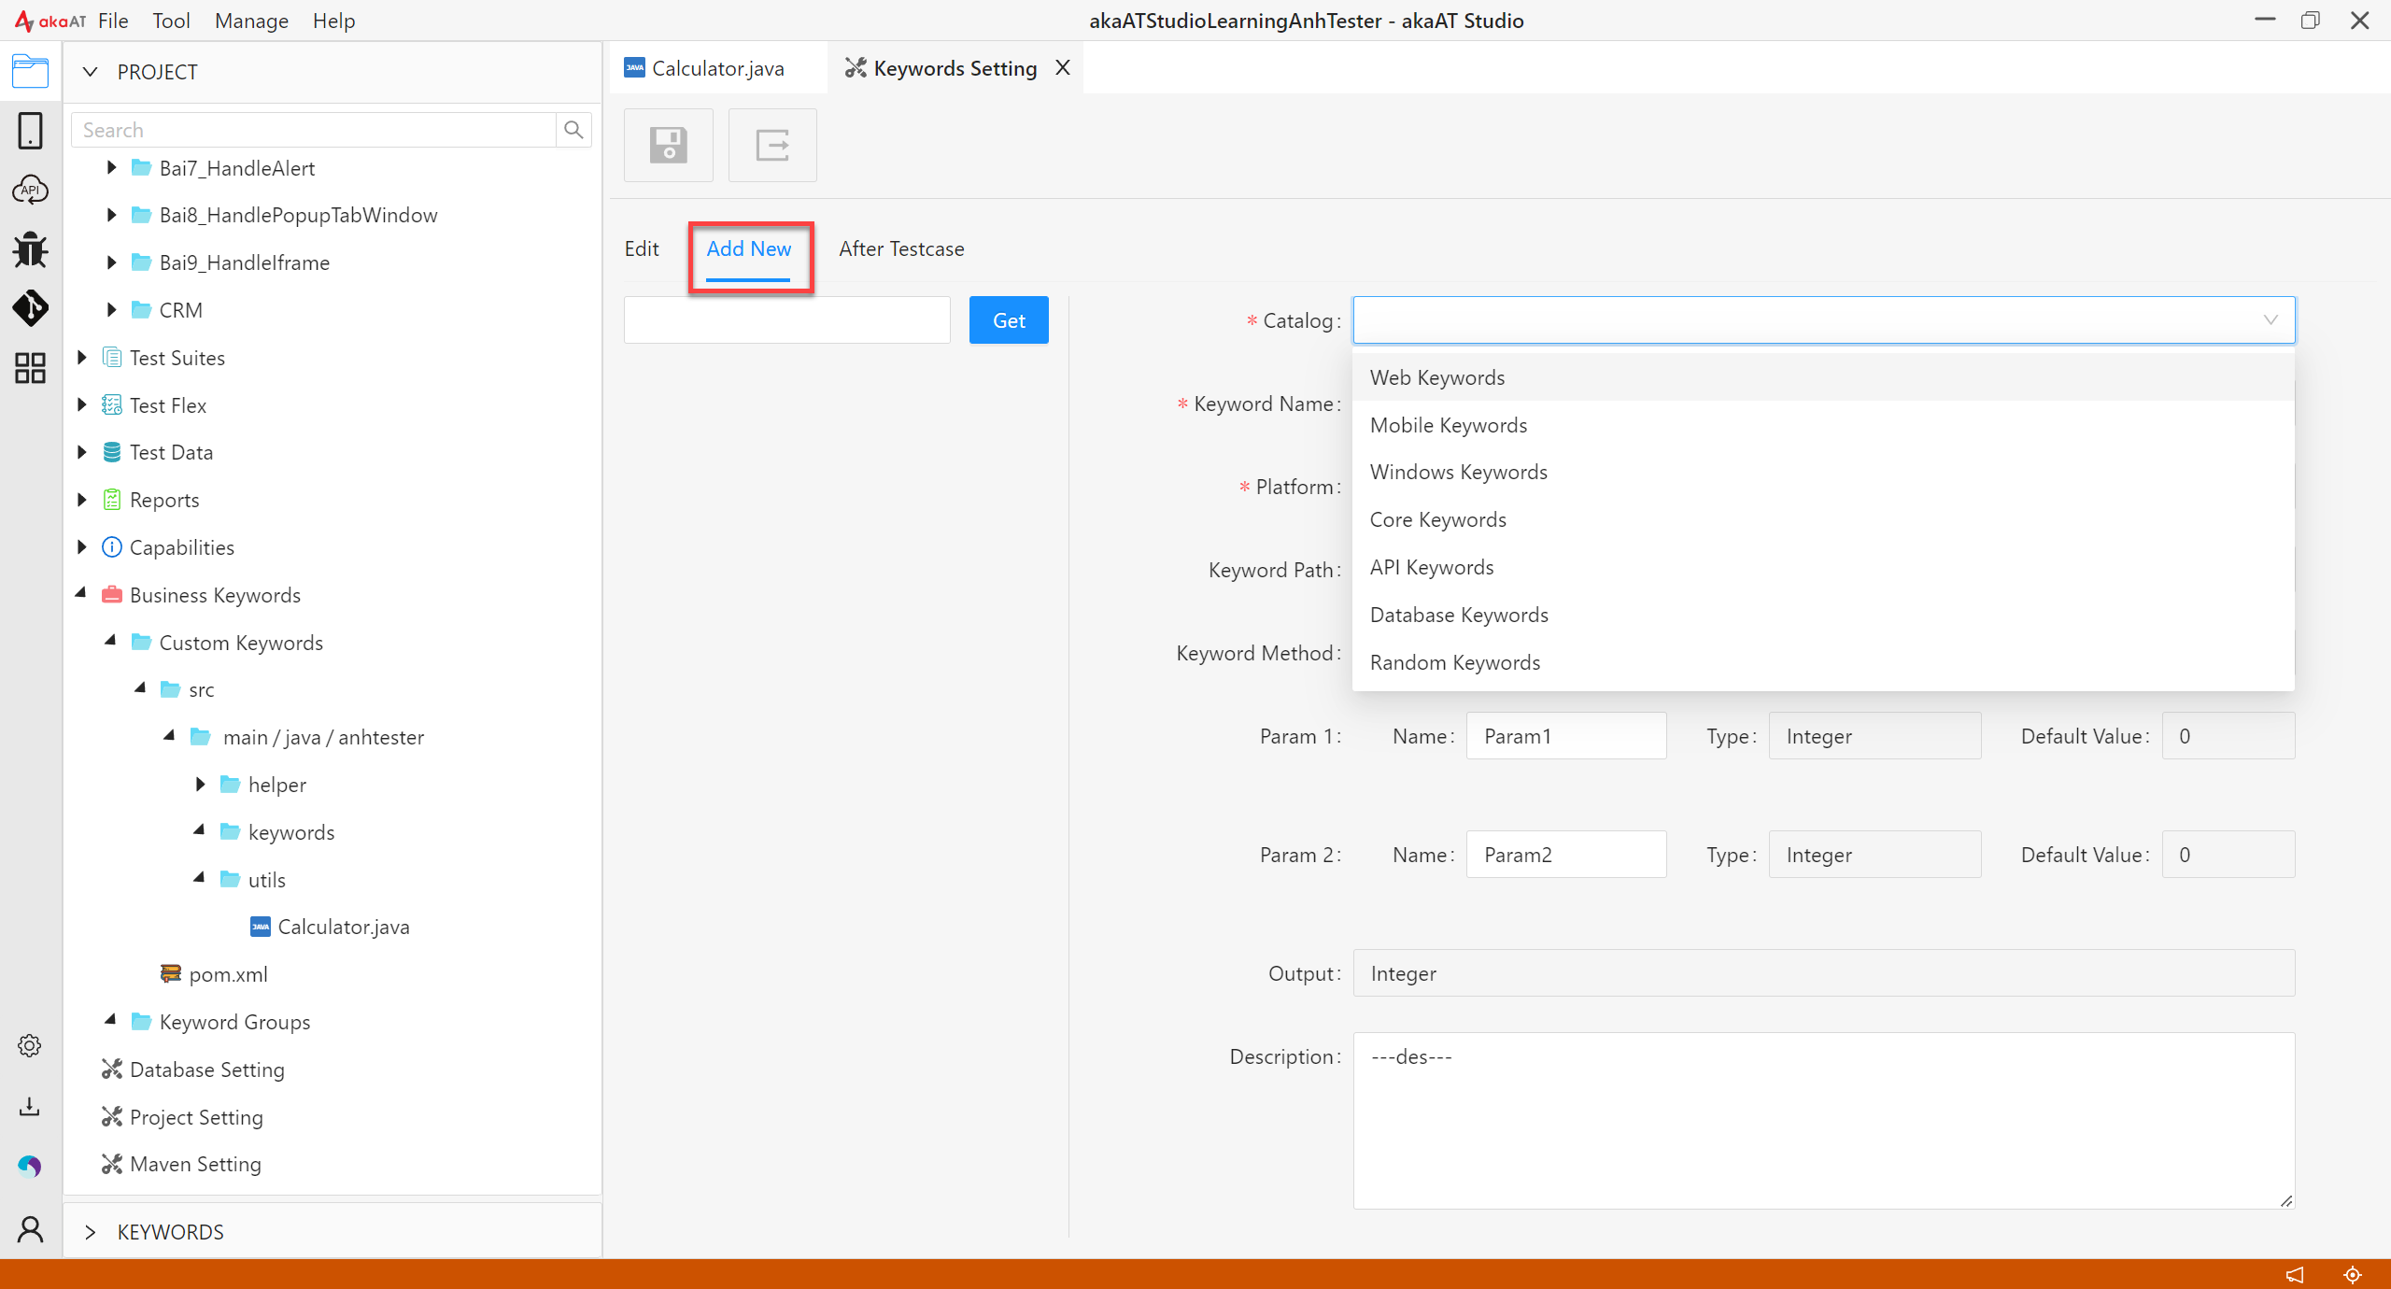Expand the helper folder arrow
The width and height of the screenshot is (2391, 1289).
click(200, 784)
